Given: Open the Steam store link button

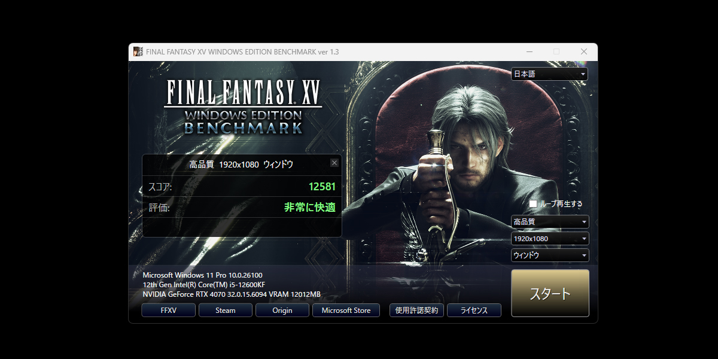Looking at the screenshot, I should pyautogui.click(x=226, y=311).
